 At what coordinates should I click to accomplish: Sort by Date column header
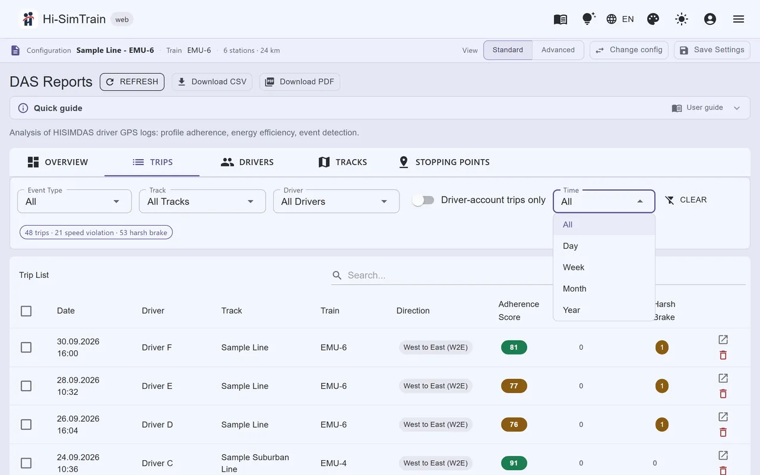click(66, 311)
